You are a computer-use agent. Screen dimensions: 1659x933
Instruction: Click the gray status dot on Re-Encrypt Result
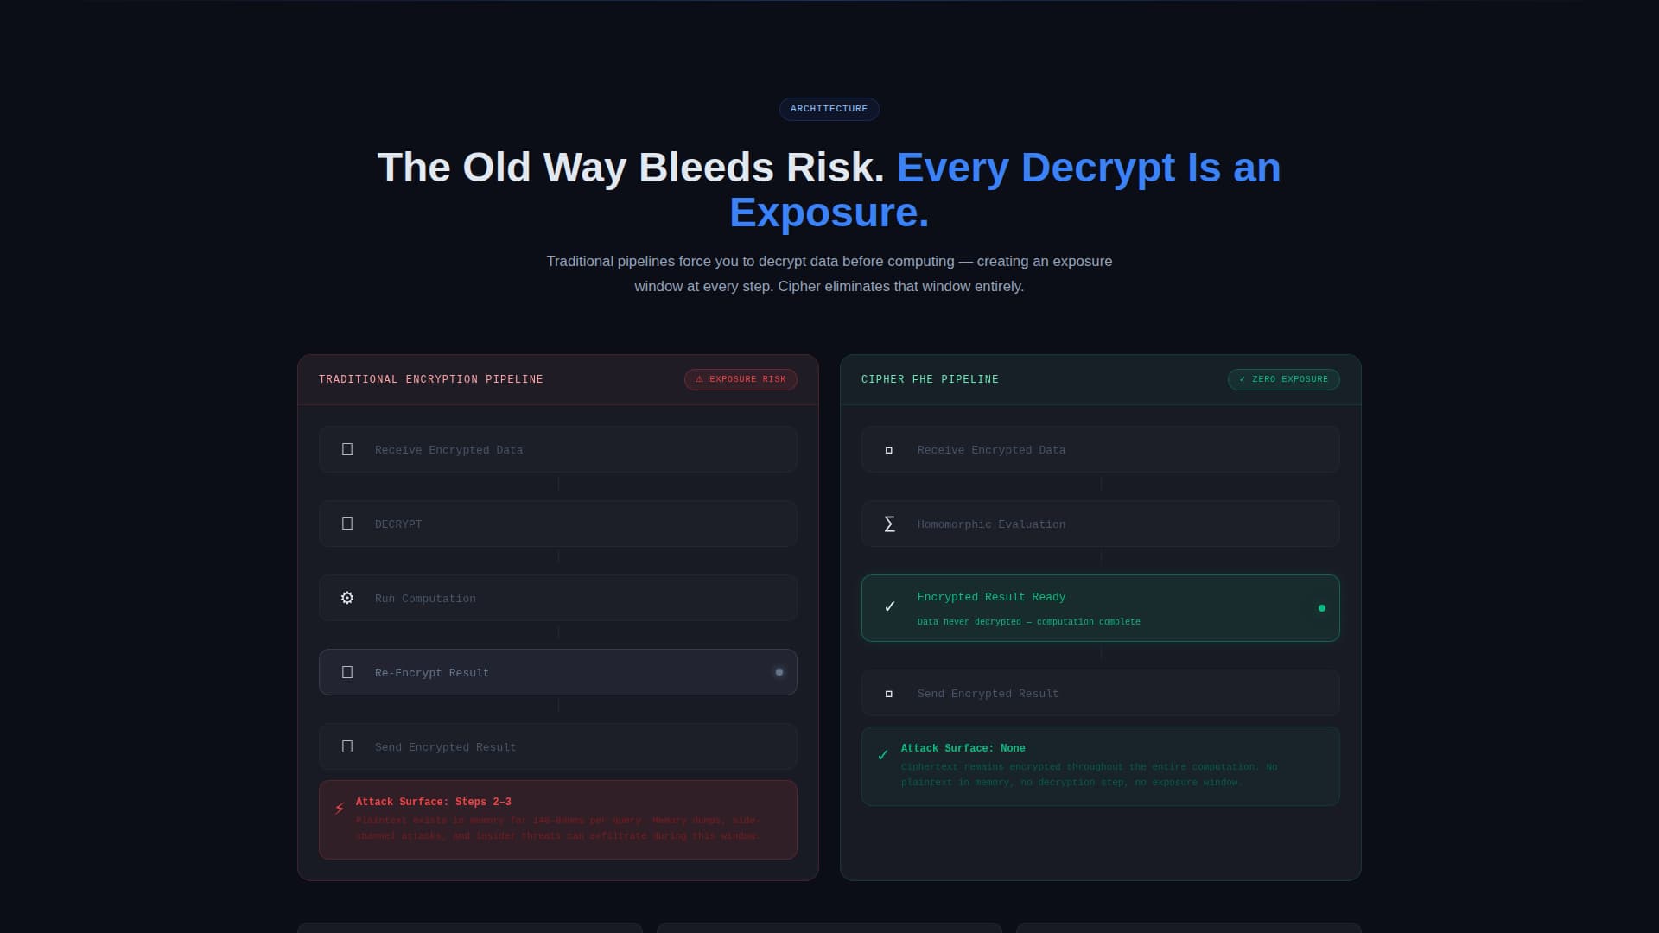779,672
